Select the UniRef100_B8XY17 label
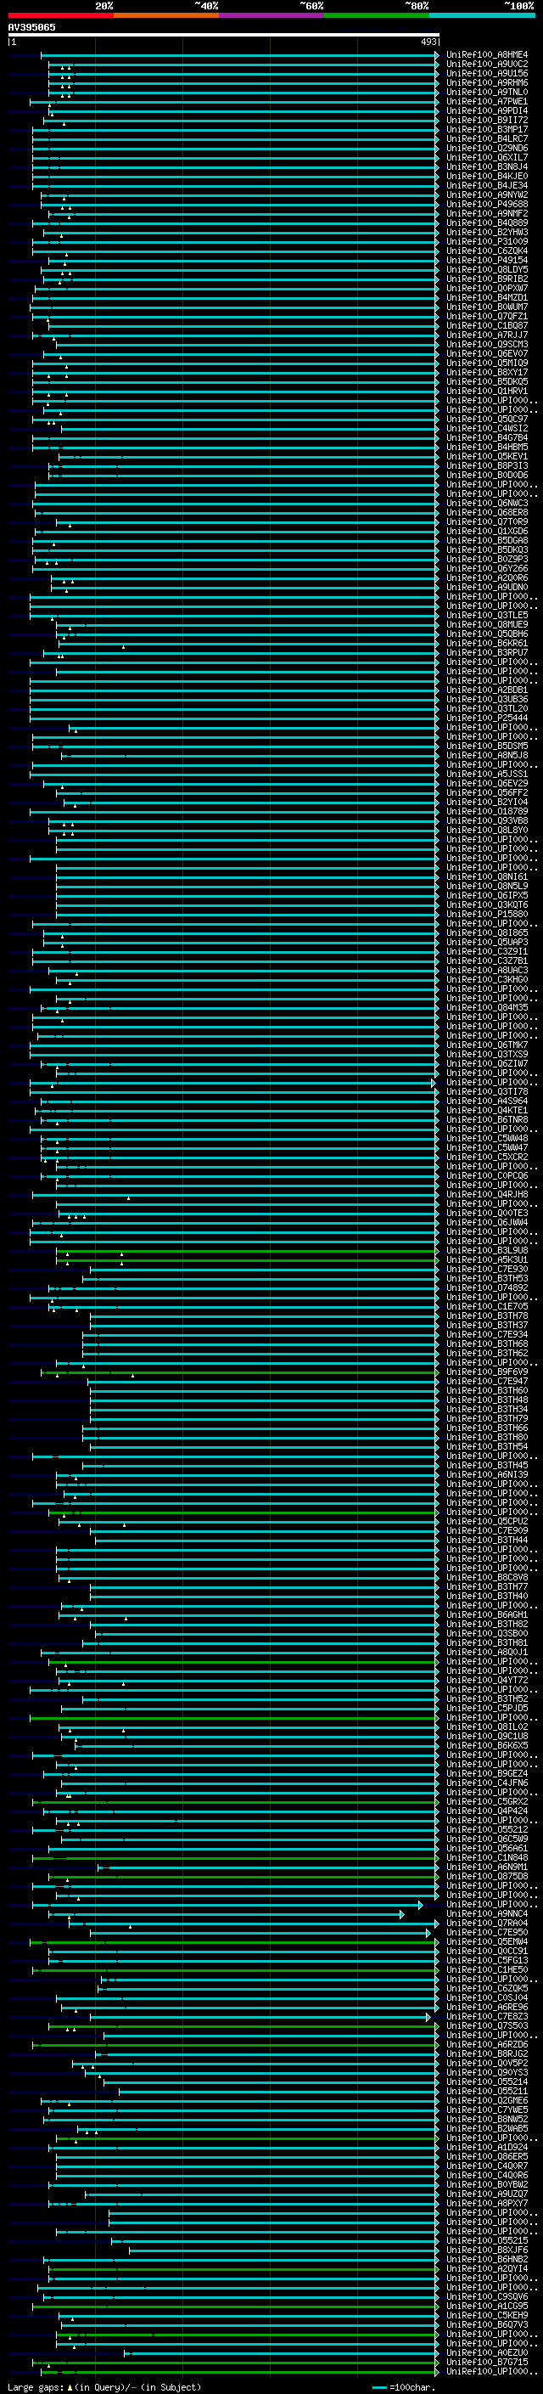 coord(487,372)
